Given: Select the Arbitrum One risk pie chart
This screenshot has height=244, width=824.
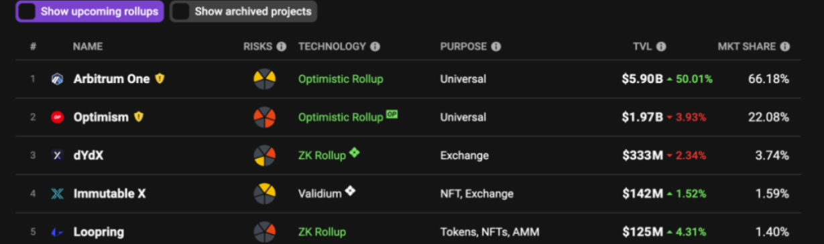Looking at the screenshot, I should [x=265, y=79].
